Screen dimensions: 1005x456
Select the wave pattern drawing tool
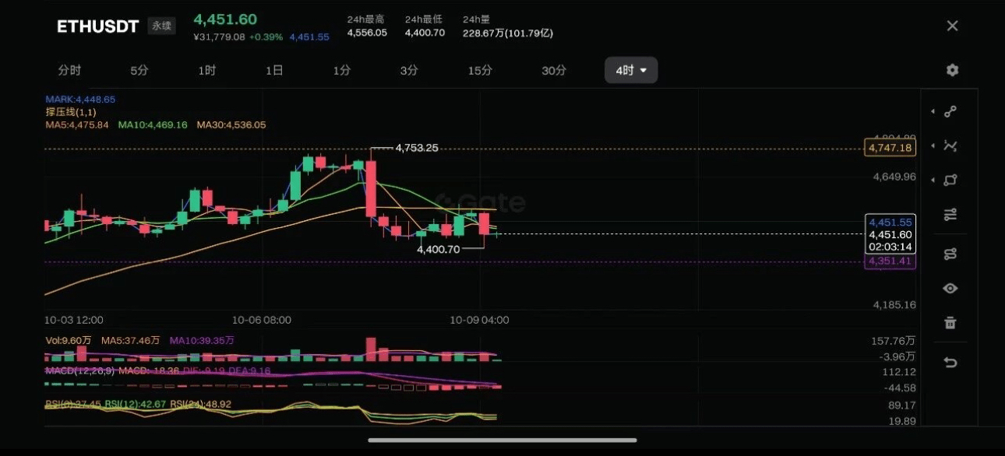click(x=950, y=146)
